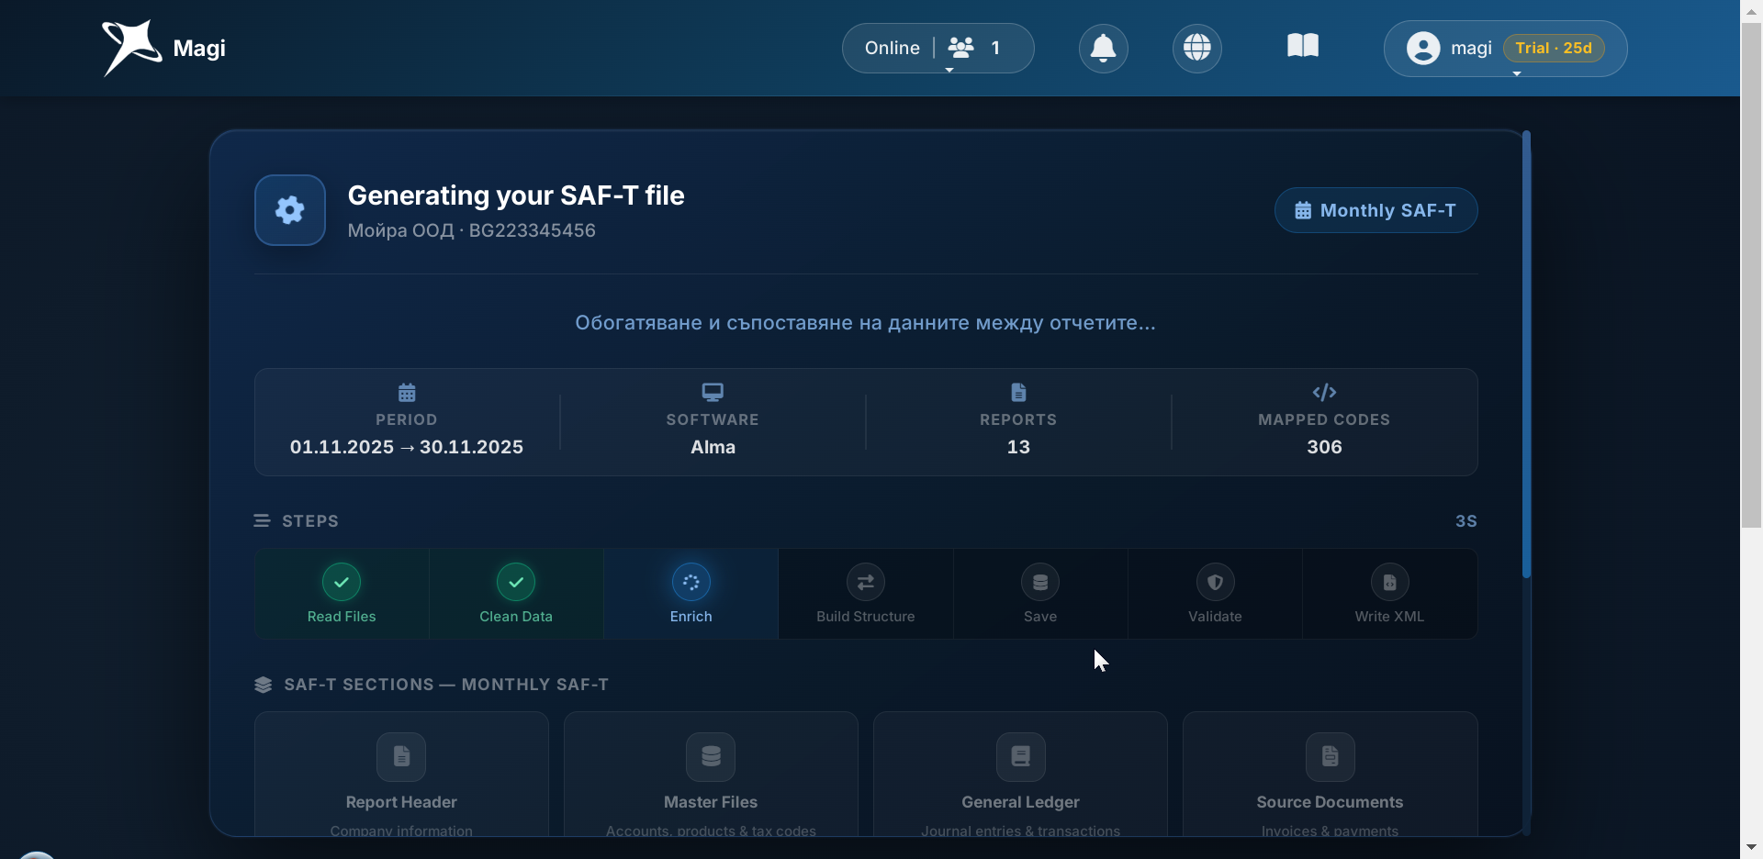The image size is (1763, 859).
Task: Click the Enrich spinner step
Action: [x=691, y=582]
